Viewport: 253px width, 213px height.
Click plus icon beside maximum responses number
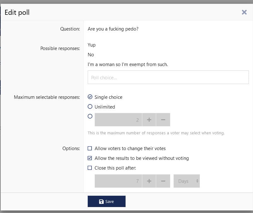tap(149, 120)
